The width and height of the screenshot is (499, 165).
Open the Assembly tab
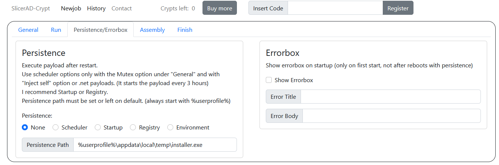[x=152, y=30]
